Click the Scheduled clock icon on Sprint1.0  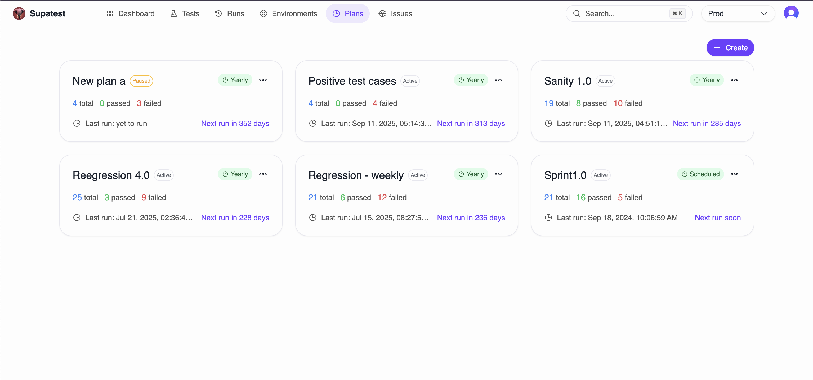(684, 174)
